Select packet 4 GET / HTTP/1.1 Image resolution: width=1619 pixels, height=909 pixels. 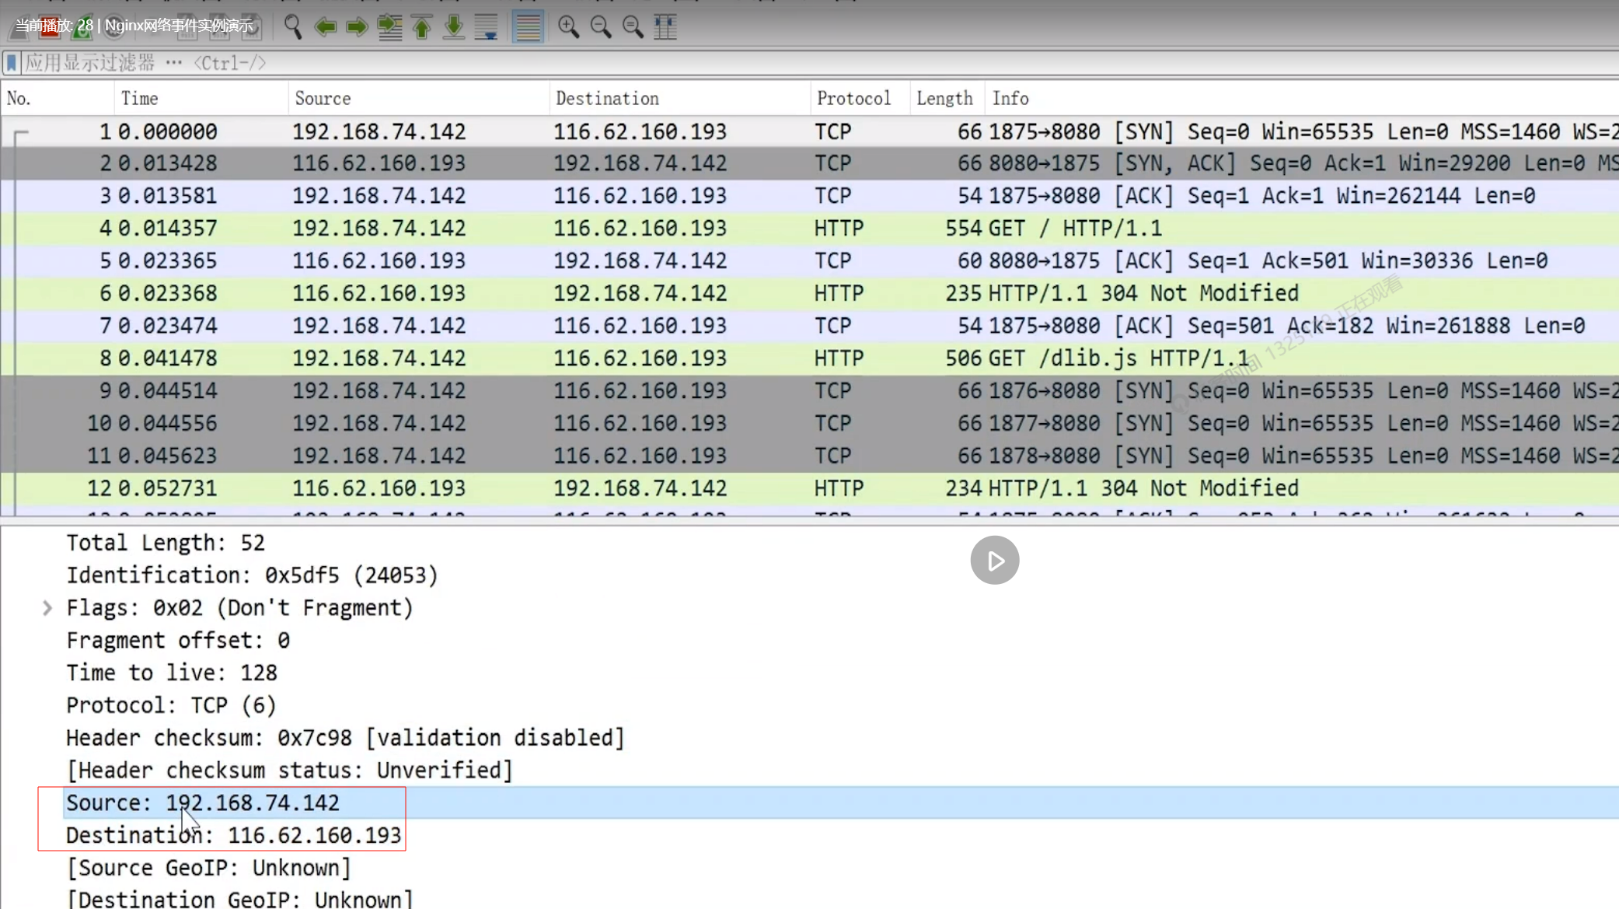point(809,228)
